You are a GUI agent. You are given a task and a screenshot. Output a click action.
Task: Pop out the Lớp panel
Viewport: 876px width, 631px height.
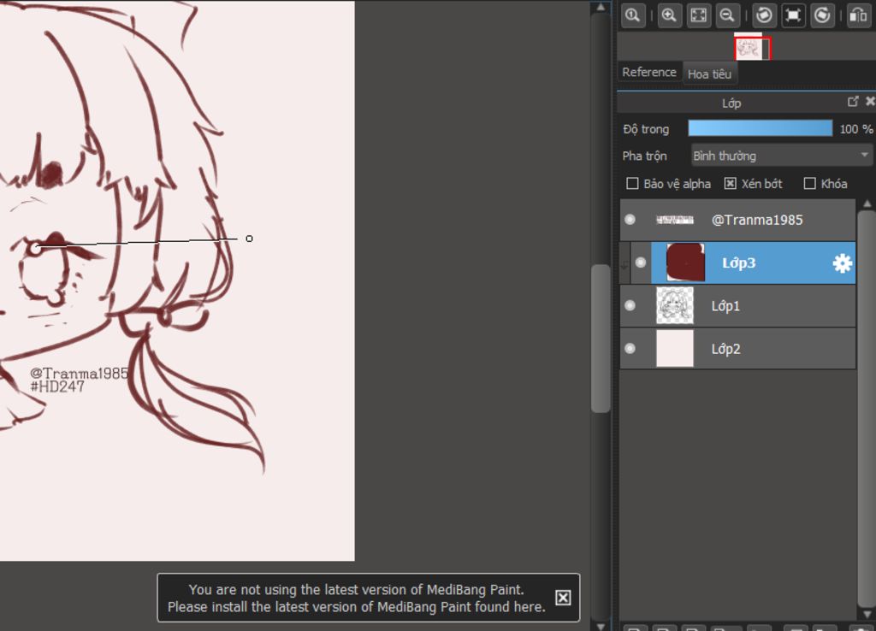click(853, 102)
